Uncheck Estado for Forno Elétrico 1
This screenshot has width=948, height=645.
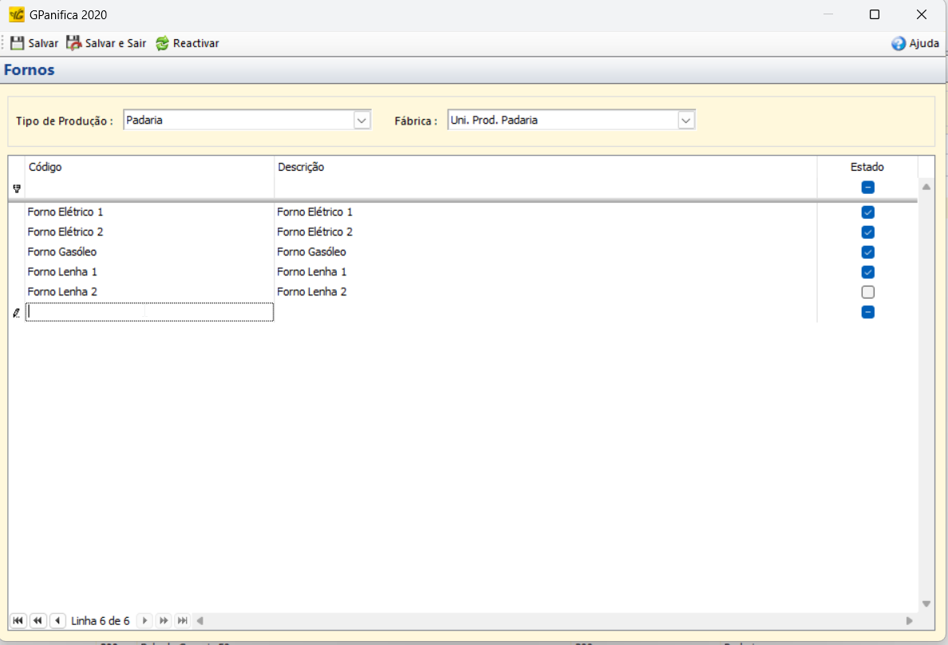tap(867, 212)
